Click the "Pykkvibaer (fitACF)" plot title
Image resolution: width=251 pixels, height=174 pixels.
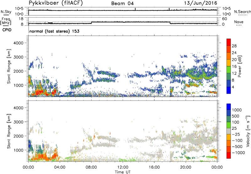[x=56, y=3]
